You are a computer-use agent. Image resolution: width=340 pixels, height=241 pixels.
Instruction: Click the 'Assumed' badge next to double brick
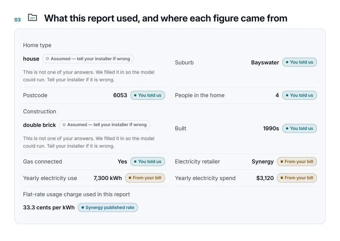[105, 125]
